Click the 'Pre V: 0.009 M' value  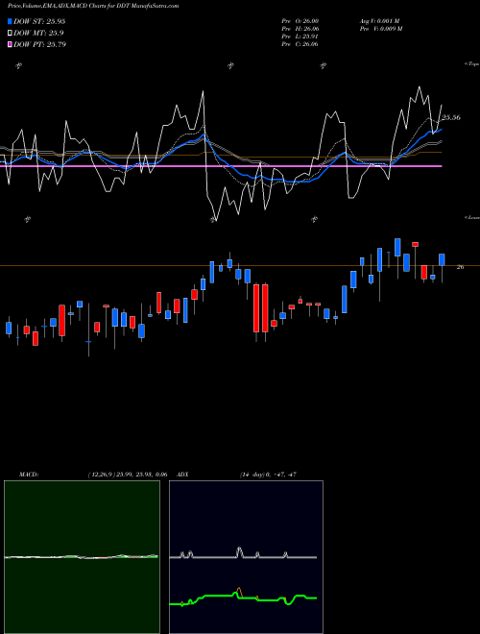tap(380, 29)
